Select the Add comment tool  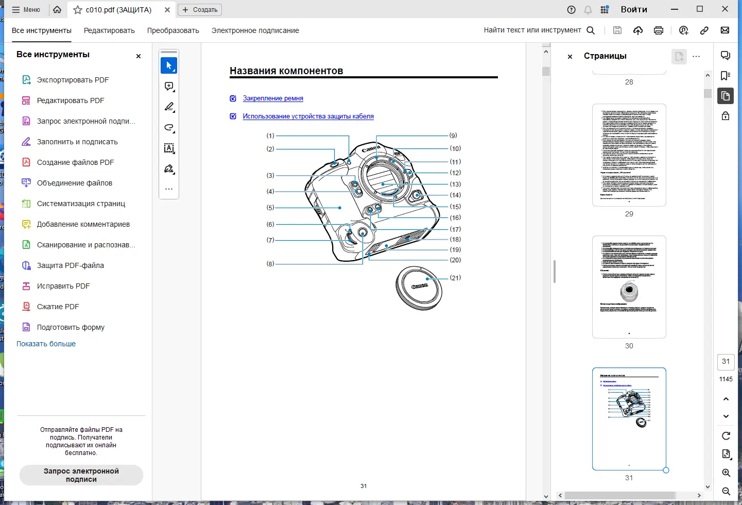(169, 86)
